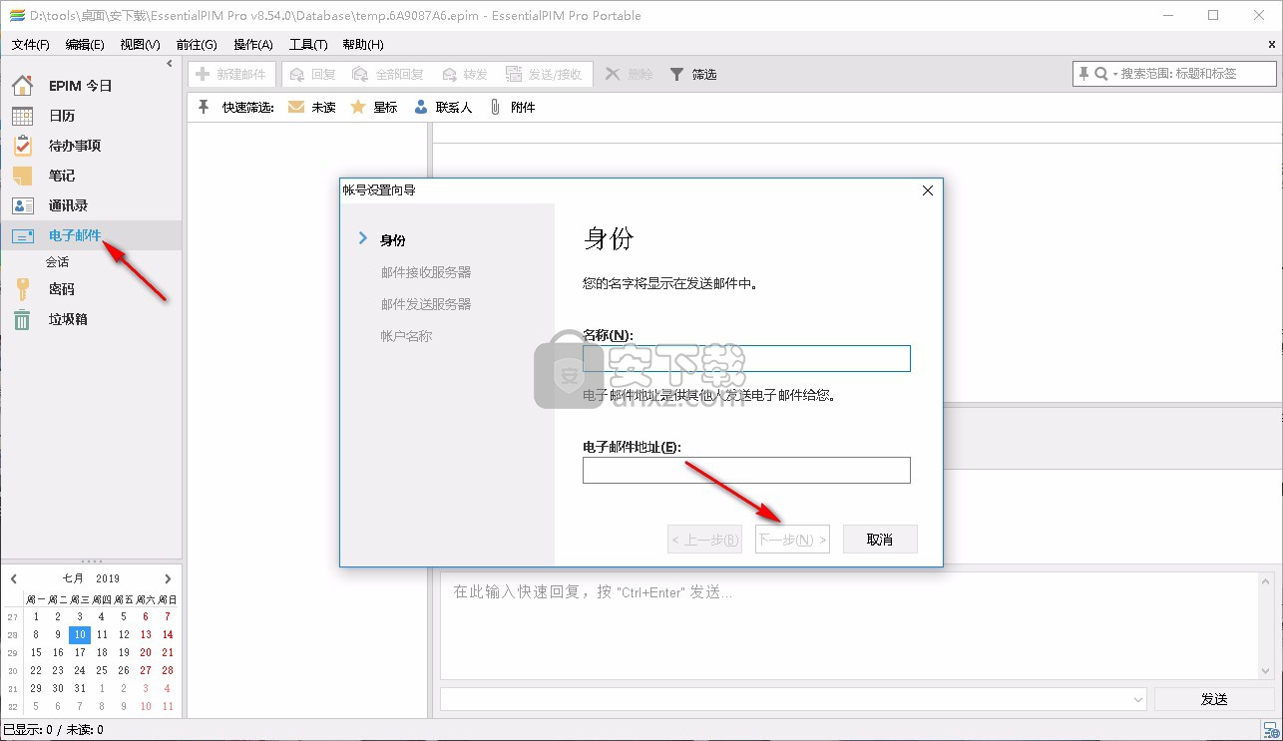Image resolution: width=1283 pixels, height=741 pixels.
Task: Filter by 星标 starred messages
Action: pyautogui.click(x=374, y=107)
